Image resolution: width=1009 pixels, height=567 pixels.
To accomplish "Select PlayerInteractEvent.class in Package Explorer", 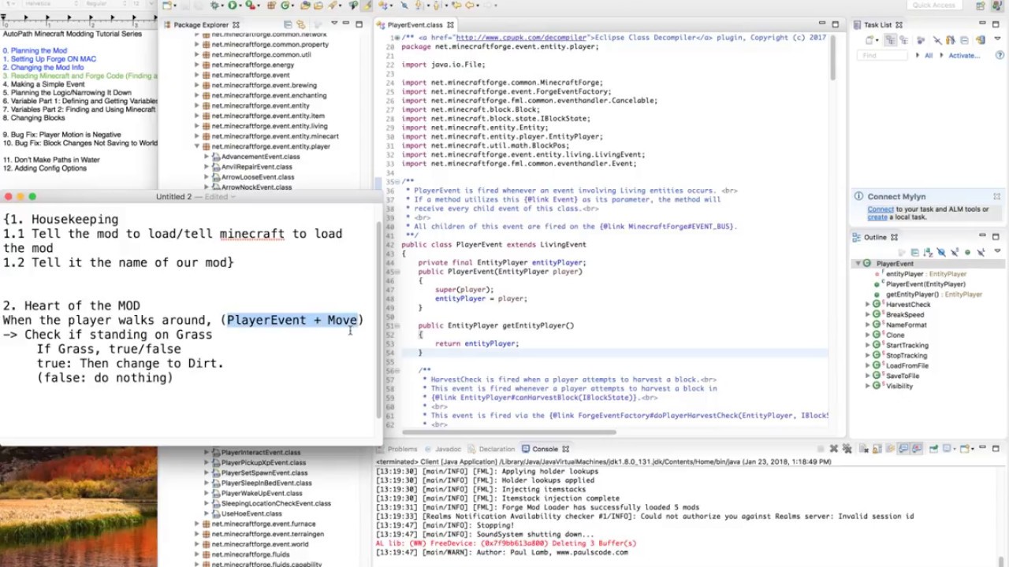I will pyautogui.click(x=261, y=453).
